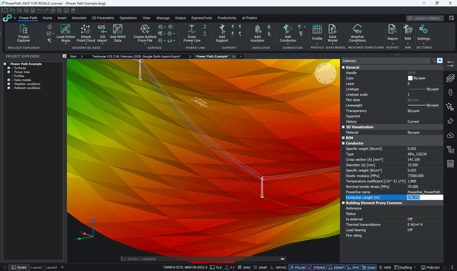Viewport: 457px width, 271px height.
Task: Toggle GRID display in status bar
Action: 244,267
